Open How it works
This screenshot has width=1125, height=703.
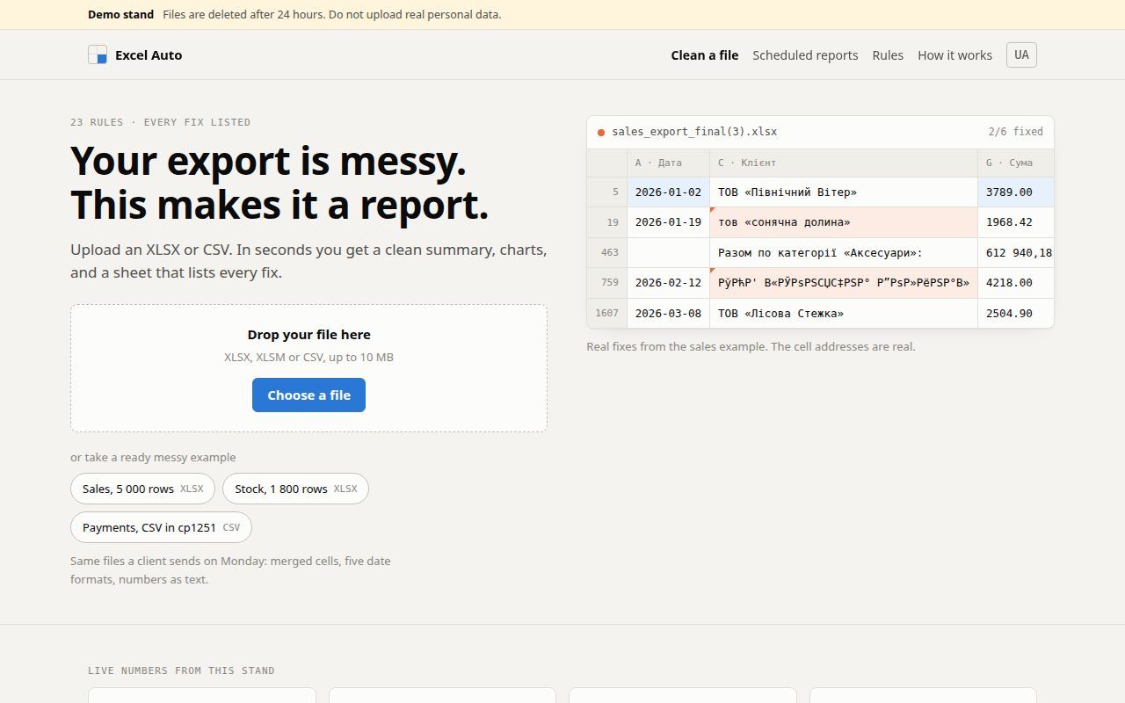[954, 55]
